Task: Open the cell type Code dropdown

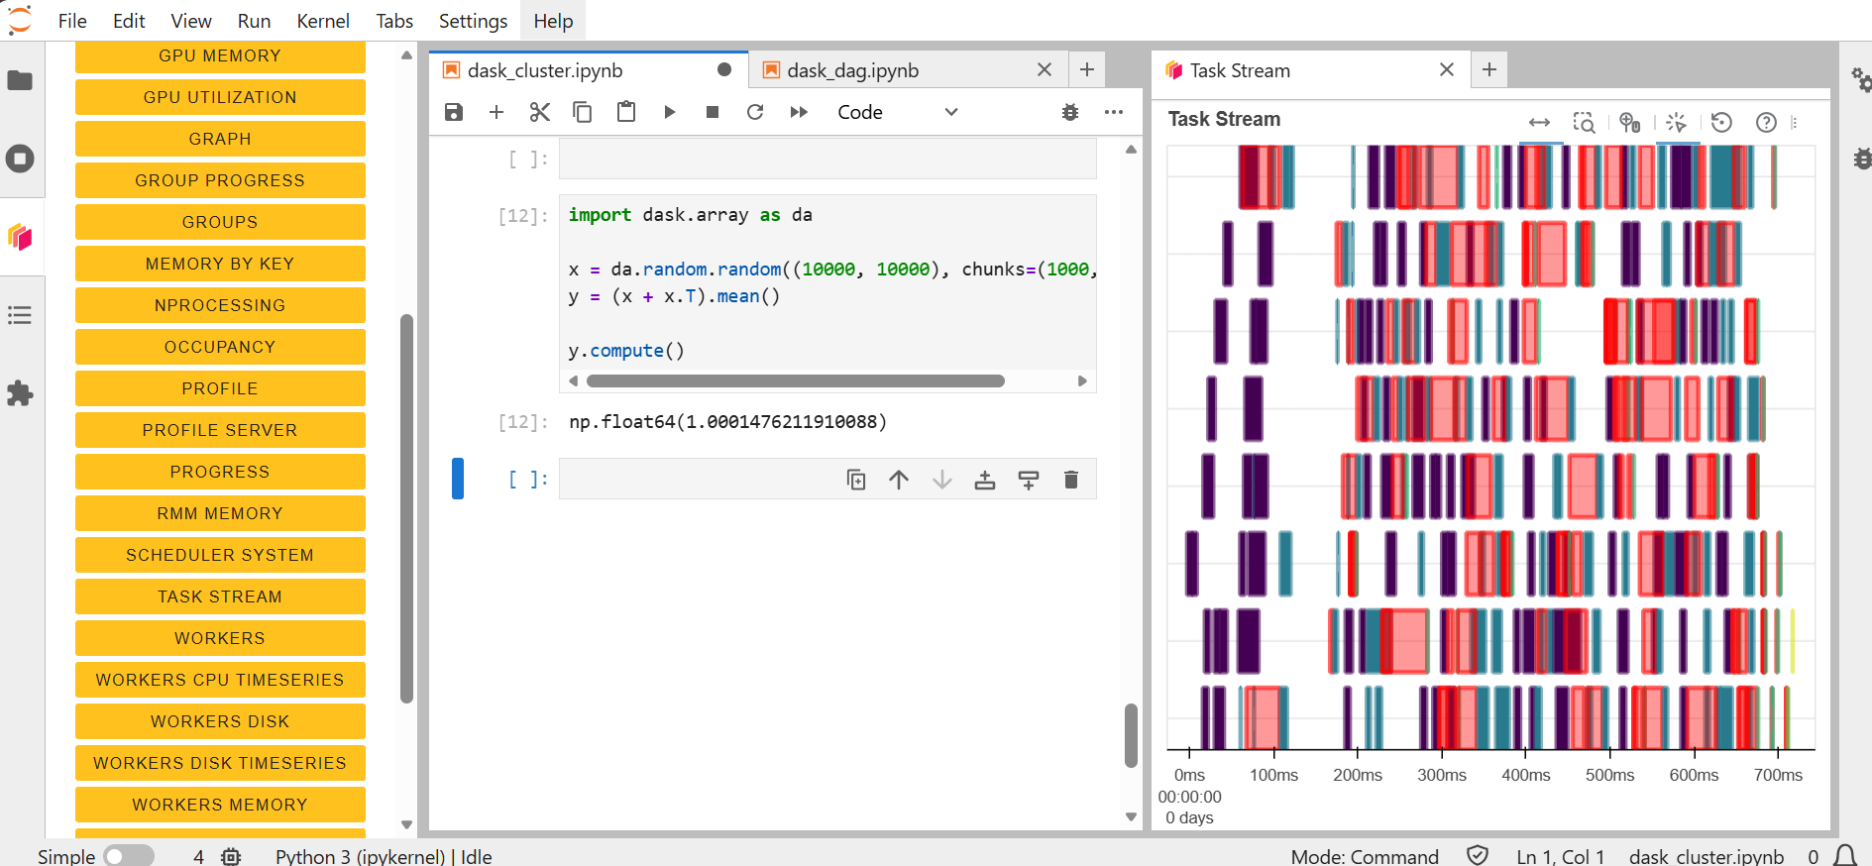Action: 897,112
